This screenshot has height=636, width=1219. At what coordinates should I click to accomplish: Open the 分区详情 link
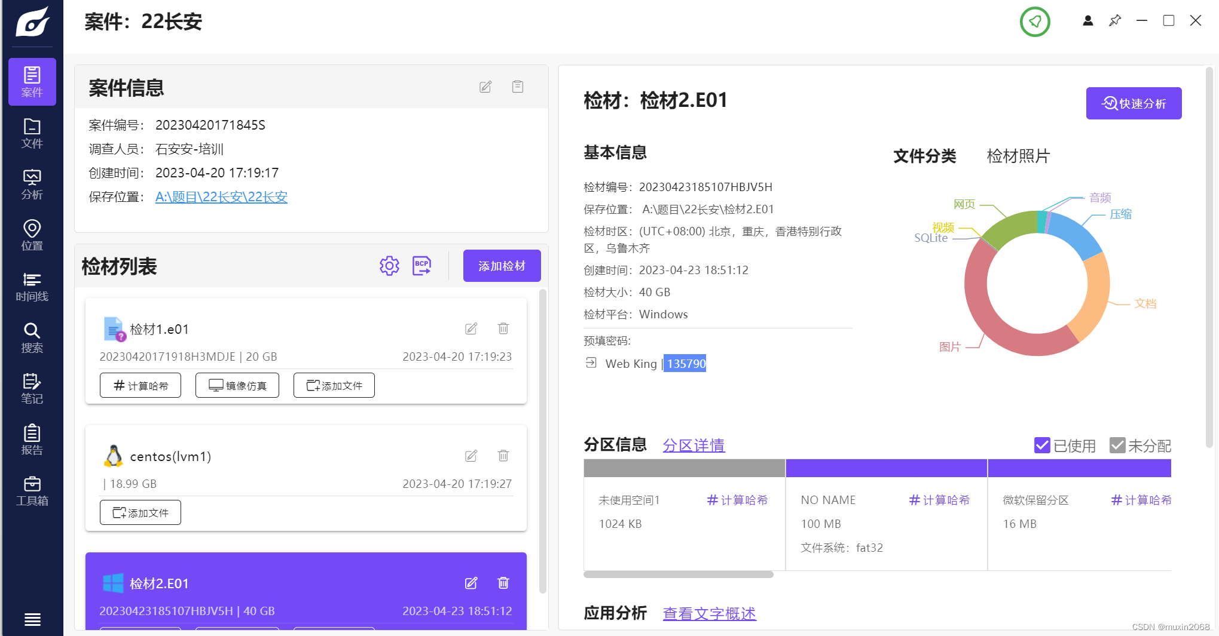(693, 445)
